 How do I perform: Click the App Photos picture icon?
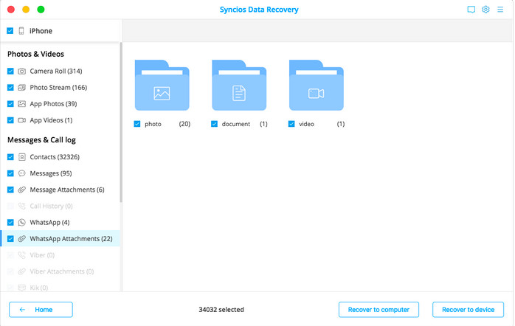pyautogui.click(x=21, y=104)
